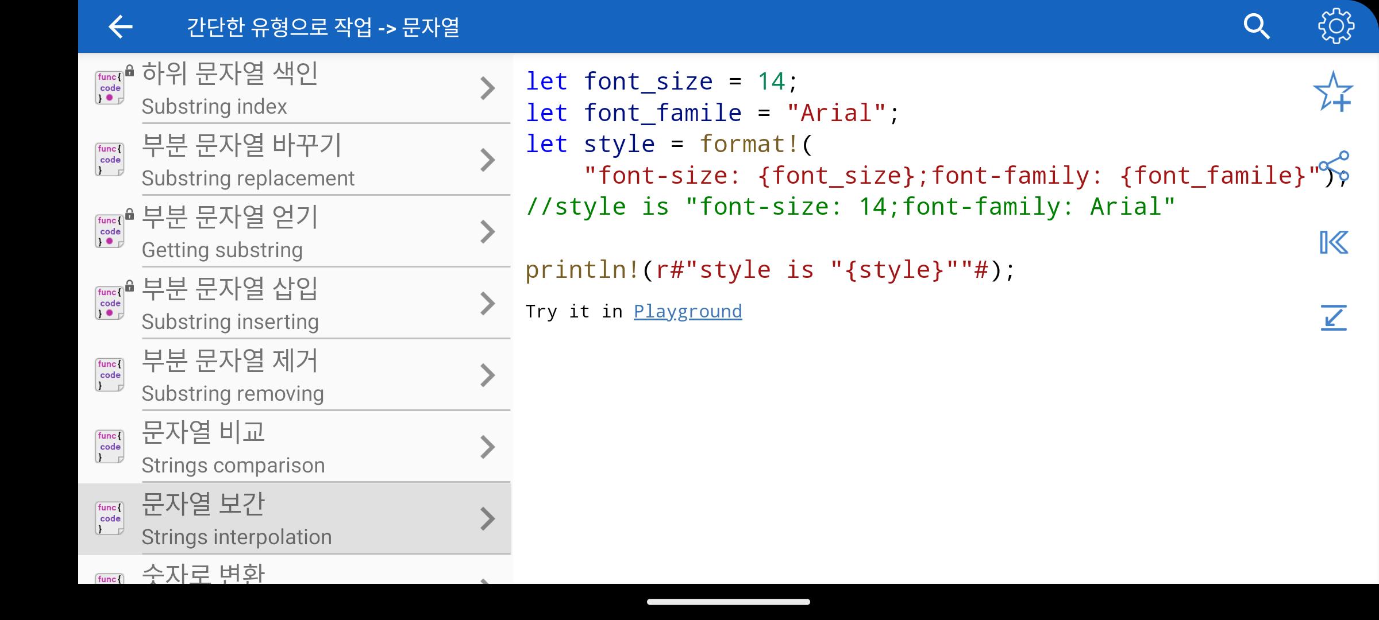Expand the Strings comparison chevron
1379x620 pixels.
pos(487,447)
